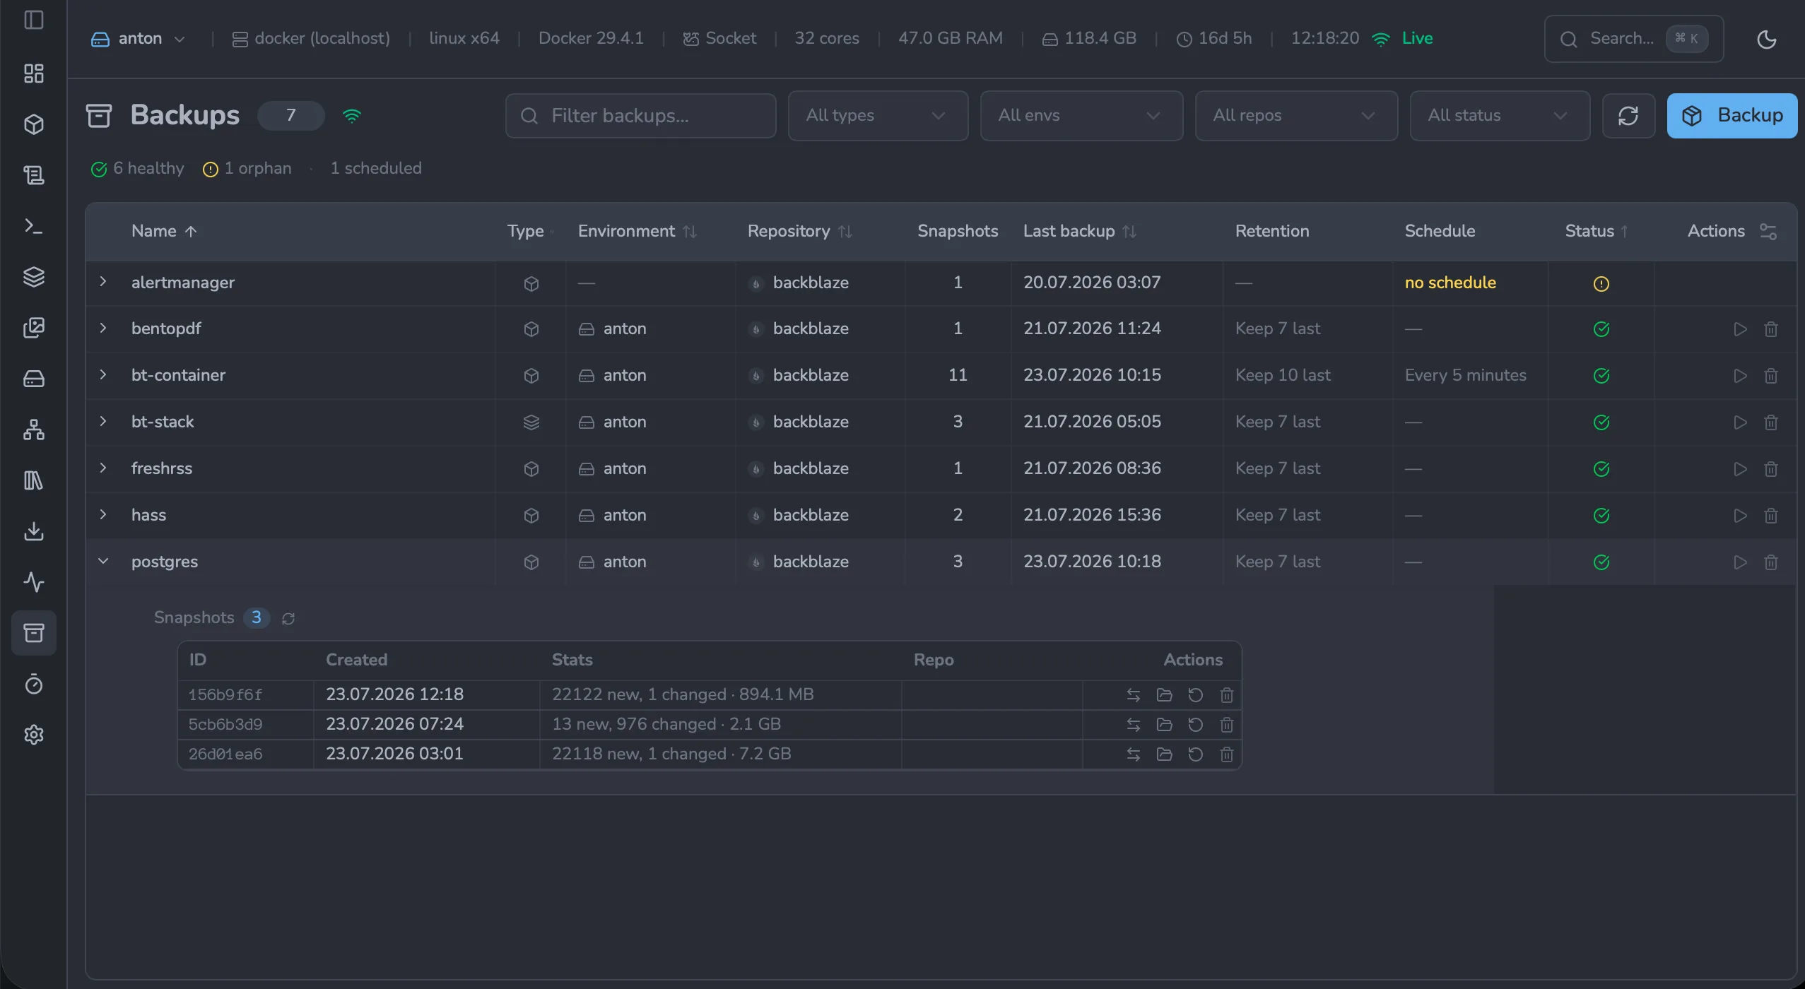Sort by Name column
This screenshot has width=1805, height=989.
(x=164, y=231)
